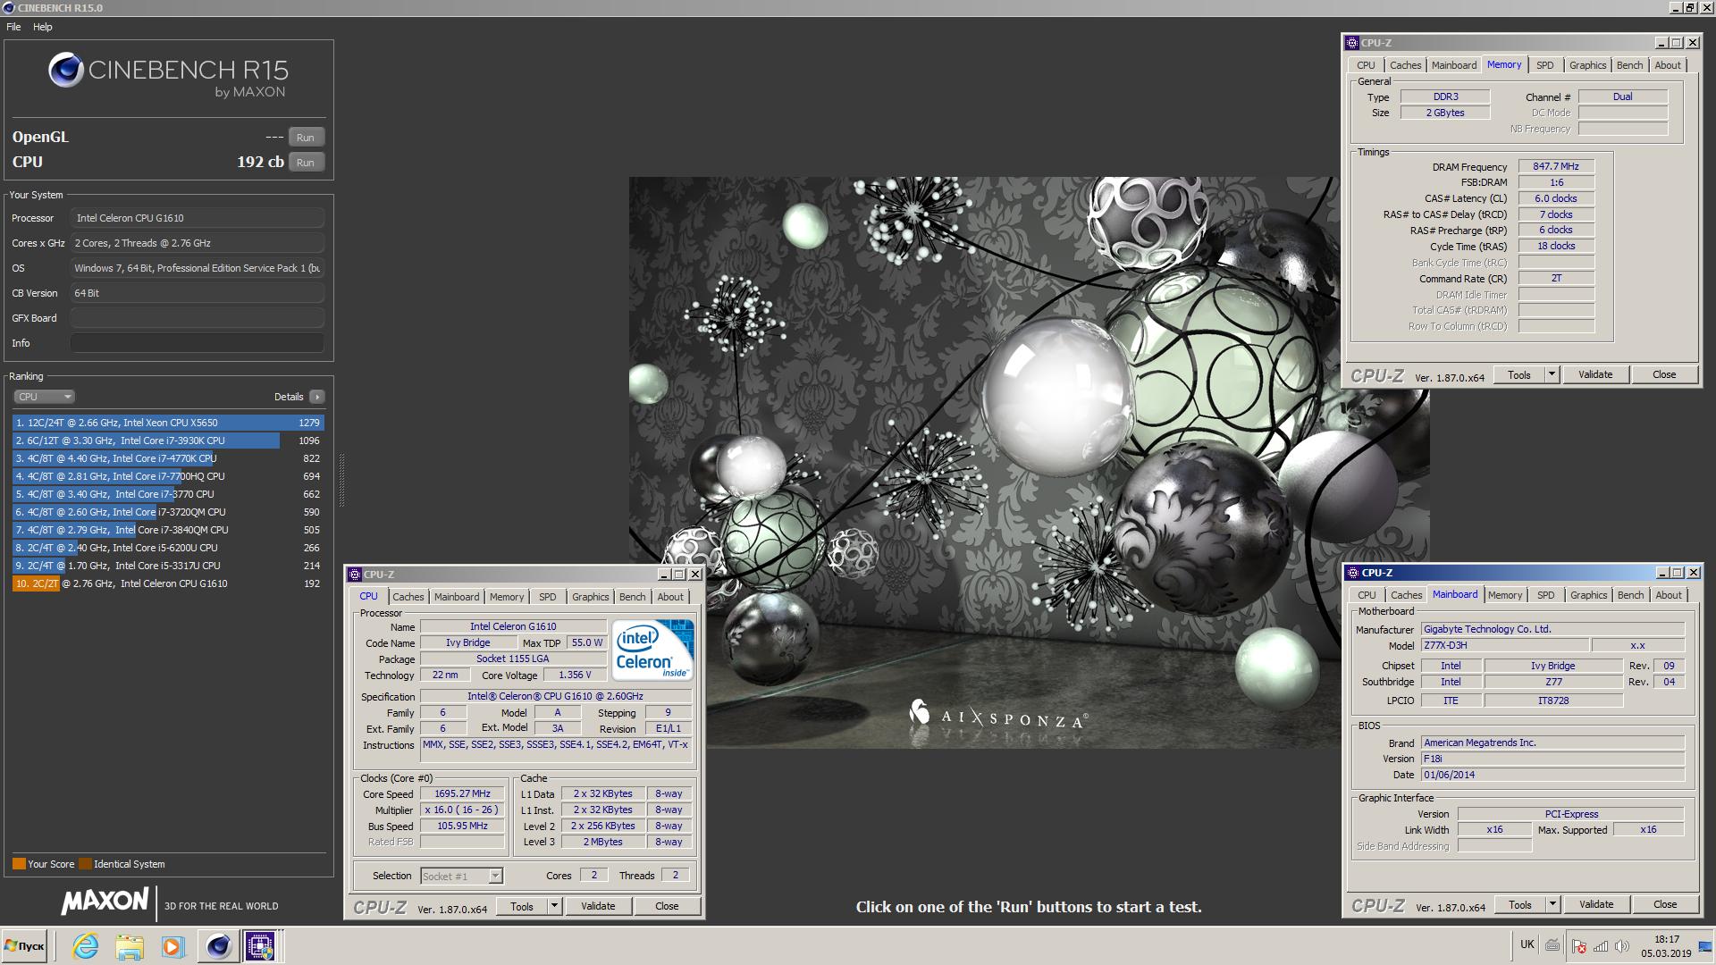
Task: Switch to Bench tab in CPU window
Action: 632,597
